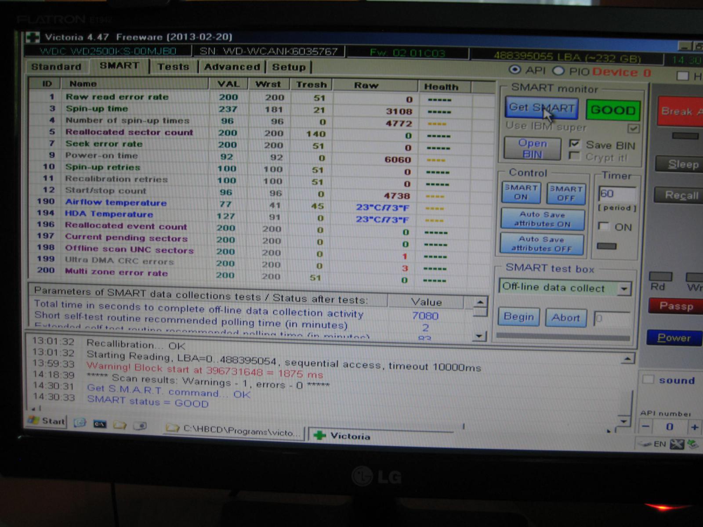
Task: Click the indicator bar under Break All
Action: 685,136
